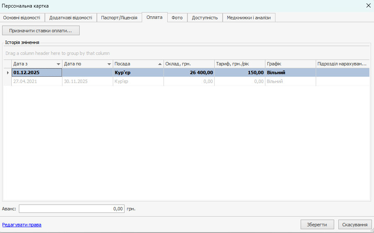
Task: Click the Графік column header
Action: click(290, 64)
